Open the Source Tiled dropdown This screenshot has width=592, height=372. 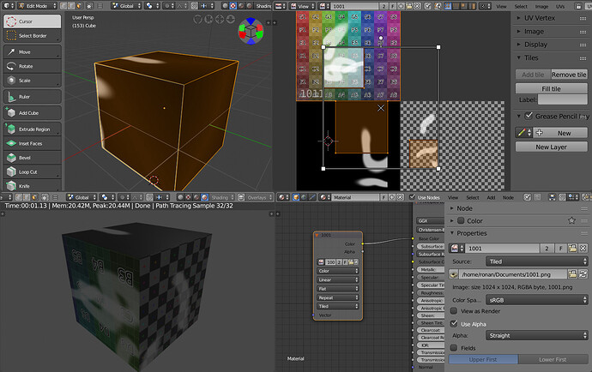point(536,261)
